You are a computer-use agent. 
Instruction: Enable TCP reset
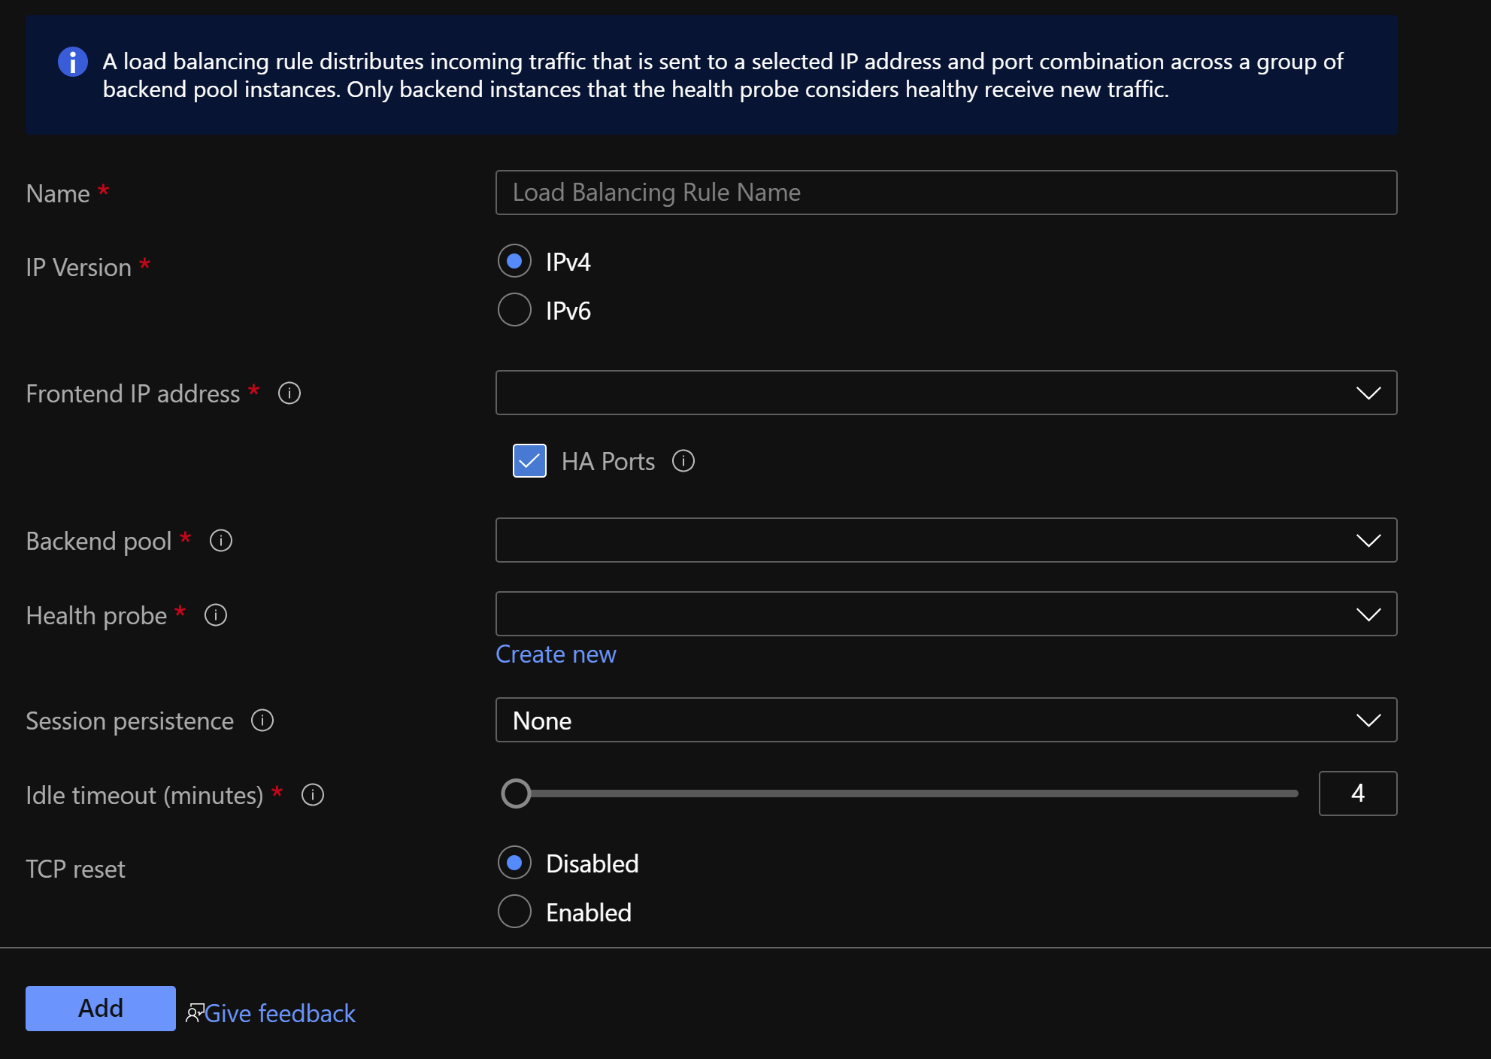tap(514, 912)
